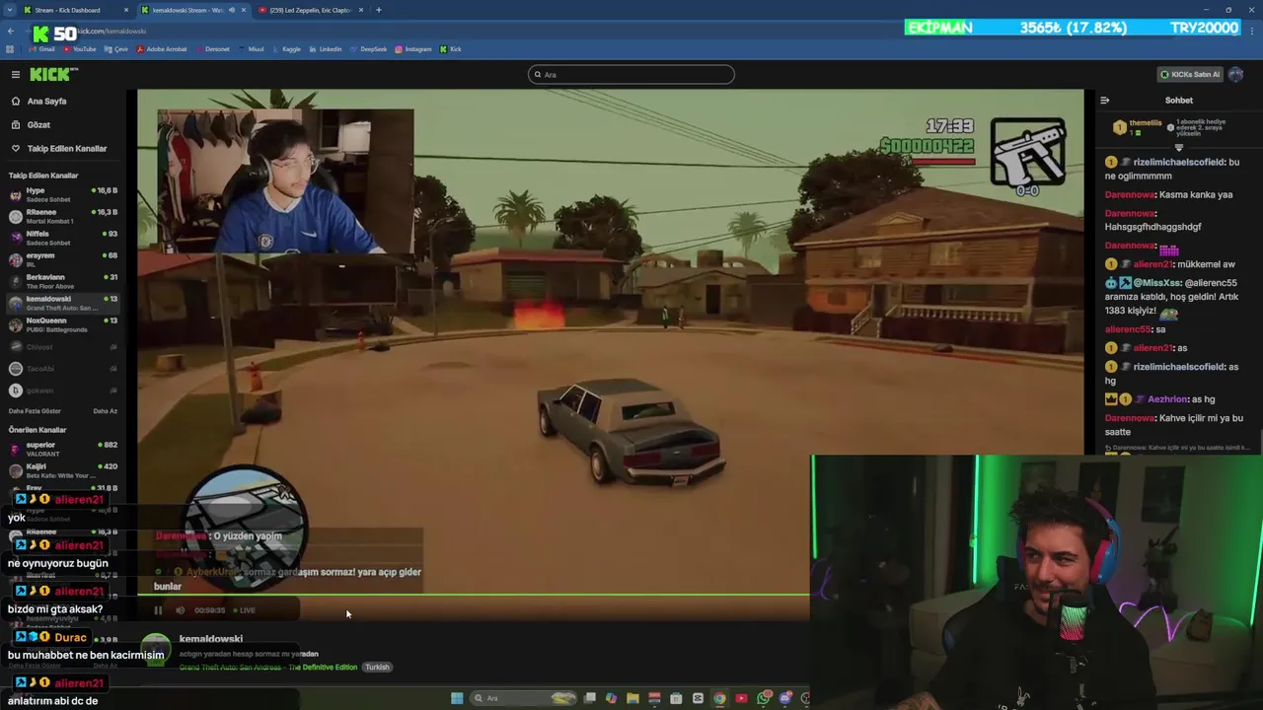Screen dimensions: 1263x710
Task: Open the user avatar menu at top right
Action: (x=1235, y=74)
